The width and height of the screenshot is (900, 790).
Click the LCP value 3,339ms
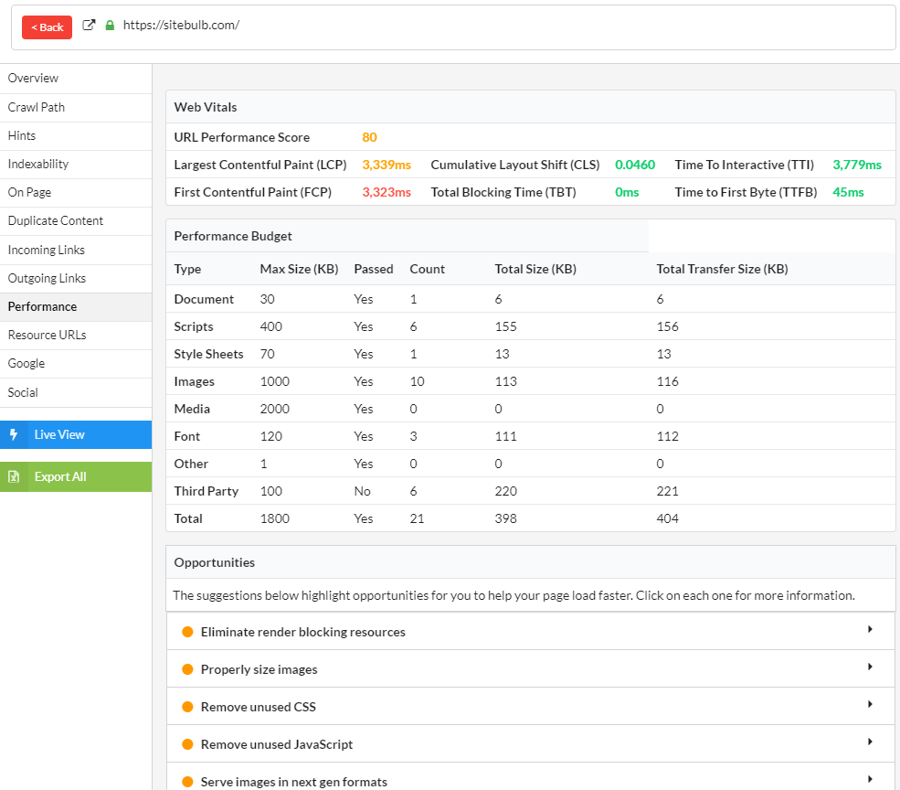[386, 165]
